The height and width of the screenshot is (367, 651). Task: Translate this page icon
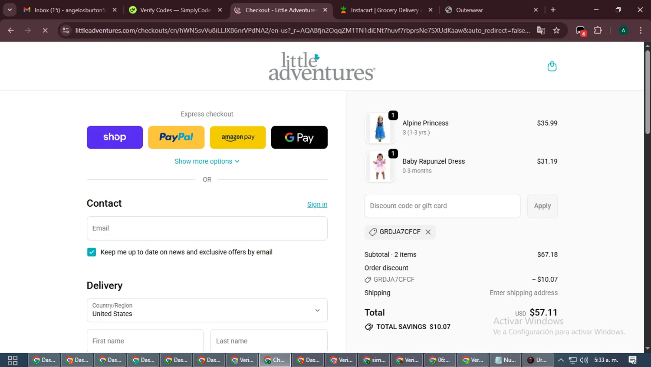coord(541,30)
